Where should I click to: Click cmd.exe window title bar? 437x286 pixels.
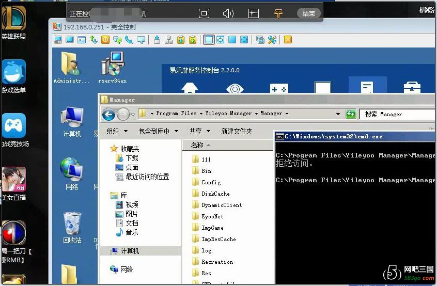pos(355,136)
